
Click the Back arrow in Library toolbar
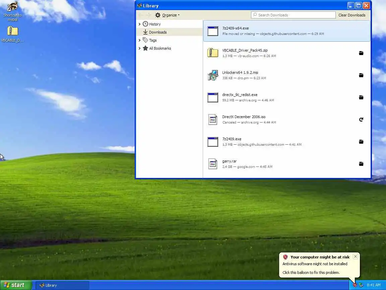click(x=141, y=15)
